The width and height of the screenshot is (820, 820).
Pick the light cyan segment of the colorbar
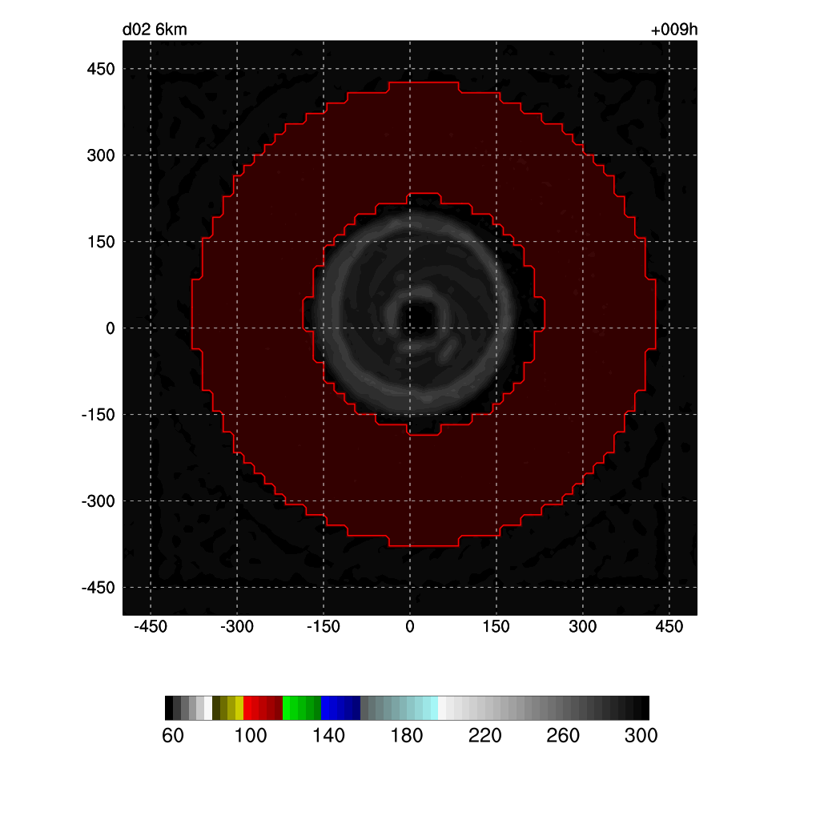(429, 708)
